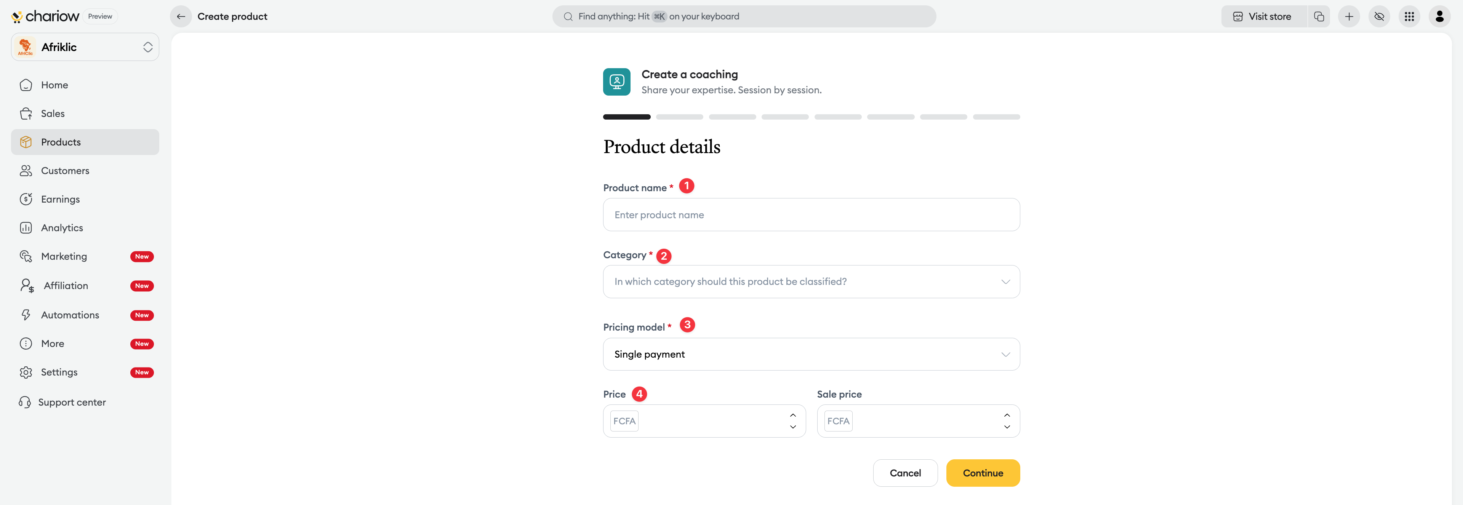This screenshot has width=1463, height=505.
Task: Open Analytics in sidebar
Action: click(62, 228)
